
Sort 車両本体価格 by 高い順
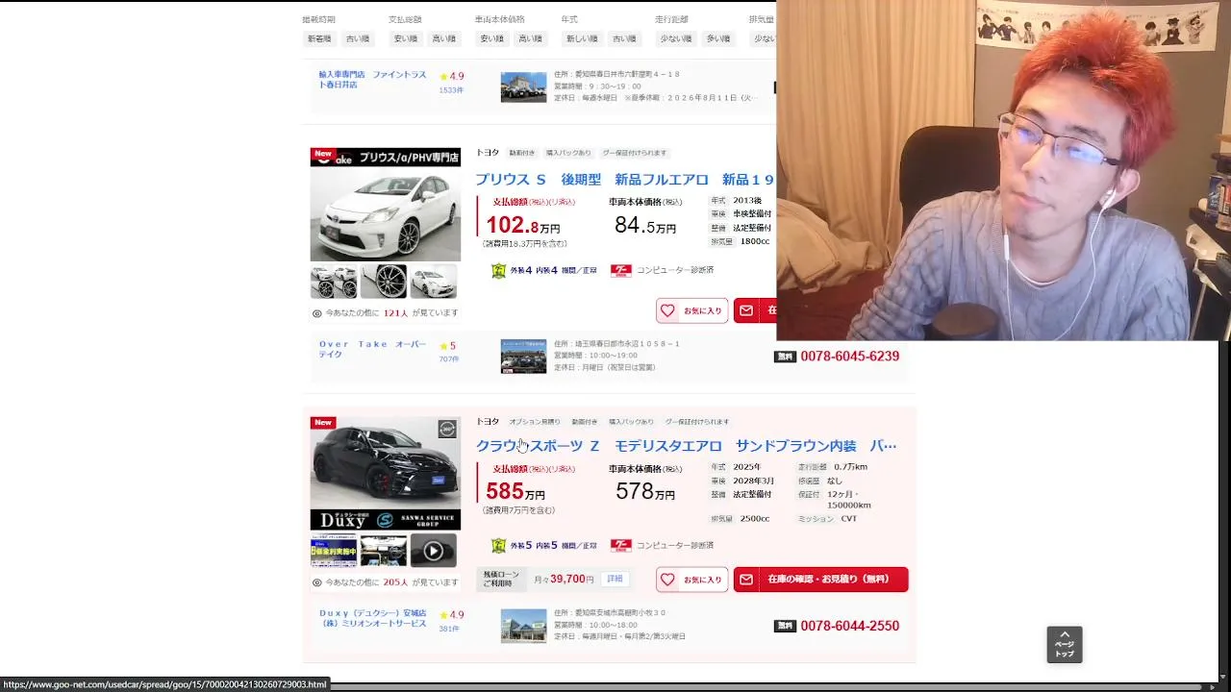pyautogui.click(x=531, y=38)
